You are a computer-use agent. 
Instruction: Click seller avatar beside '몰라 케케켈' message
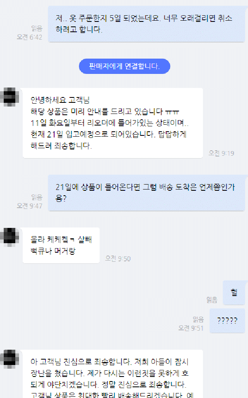[10, 237]
